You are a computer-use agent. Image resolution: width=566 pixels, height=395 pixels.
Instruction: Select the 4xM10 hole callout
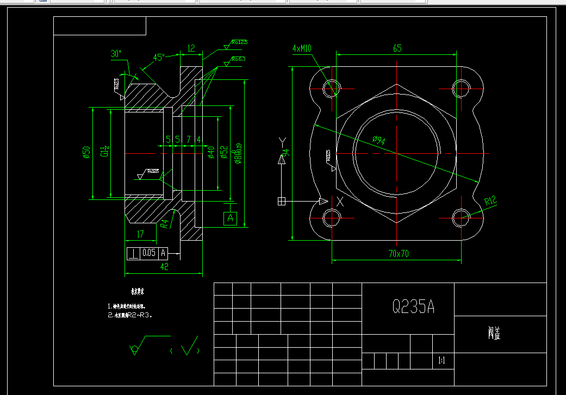click(302, 48)
